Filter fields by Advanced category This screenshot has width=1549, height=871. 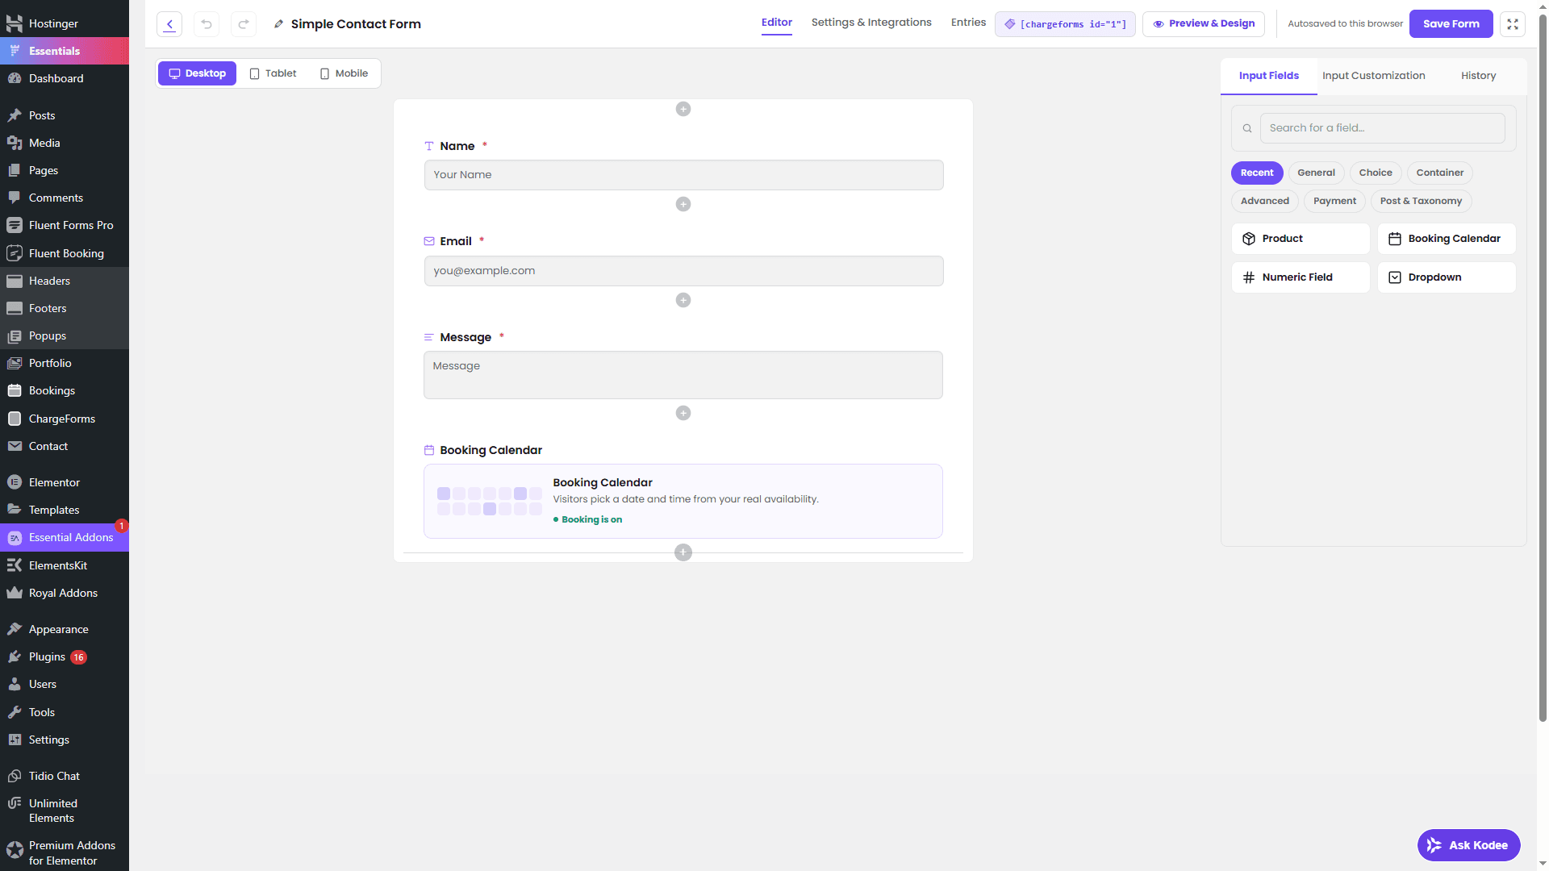[x=1265, y=201]
